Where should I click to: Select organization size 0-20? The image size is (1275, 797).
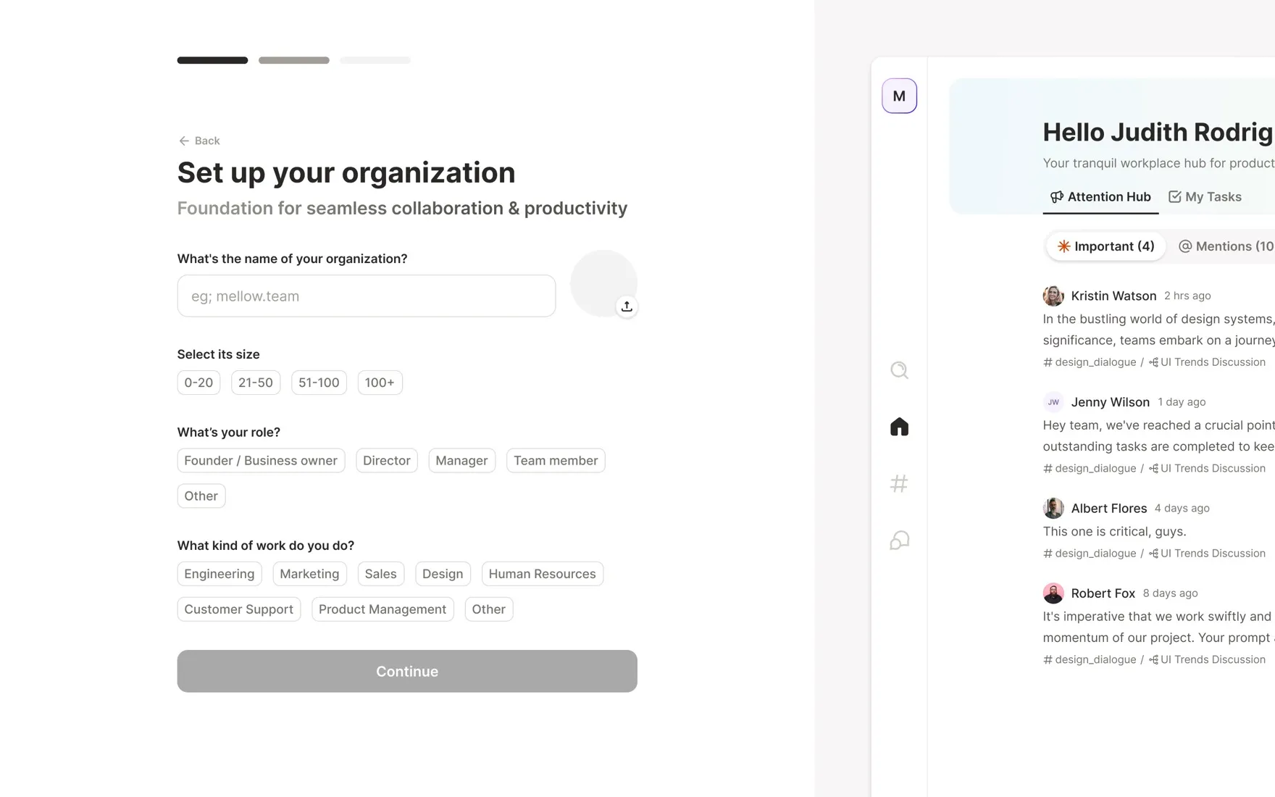[198, 383]
